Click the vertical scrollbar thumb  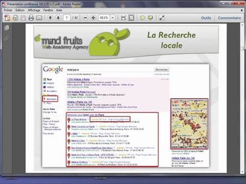tap(242, 49)
